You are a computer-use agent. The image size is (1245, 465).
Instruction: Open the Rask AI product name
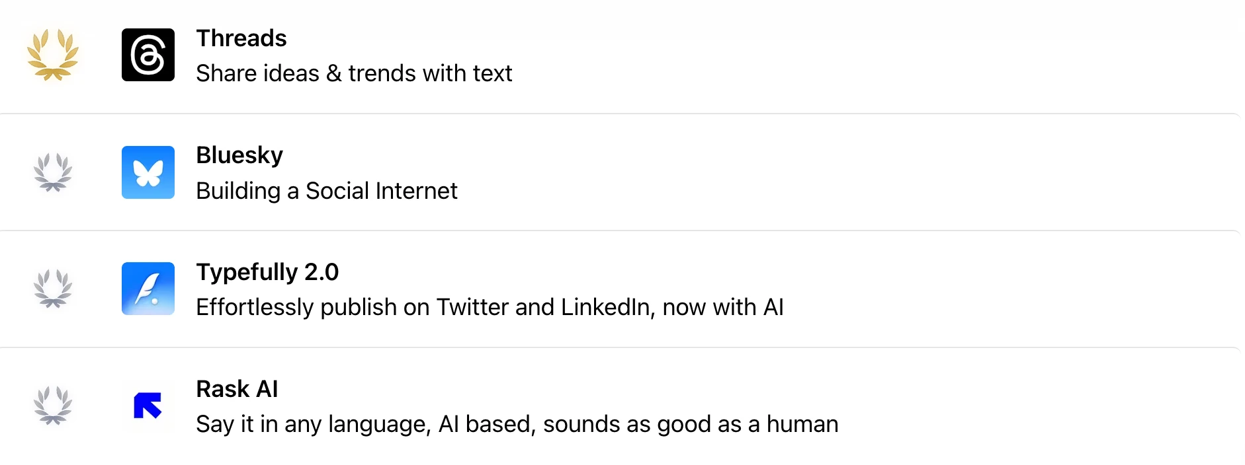[237, 389]
